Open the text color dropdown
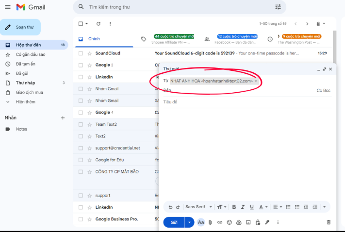This screenshot has width=345, height=232. pyautogui.click(x=263, y=207)
